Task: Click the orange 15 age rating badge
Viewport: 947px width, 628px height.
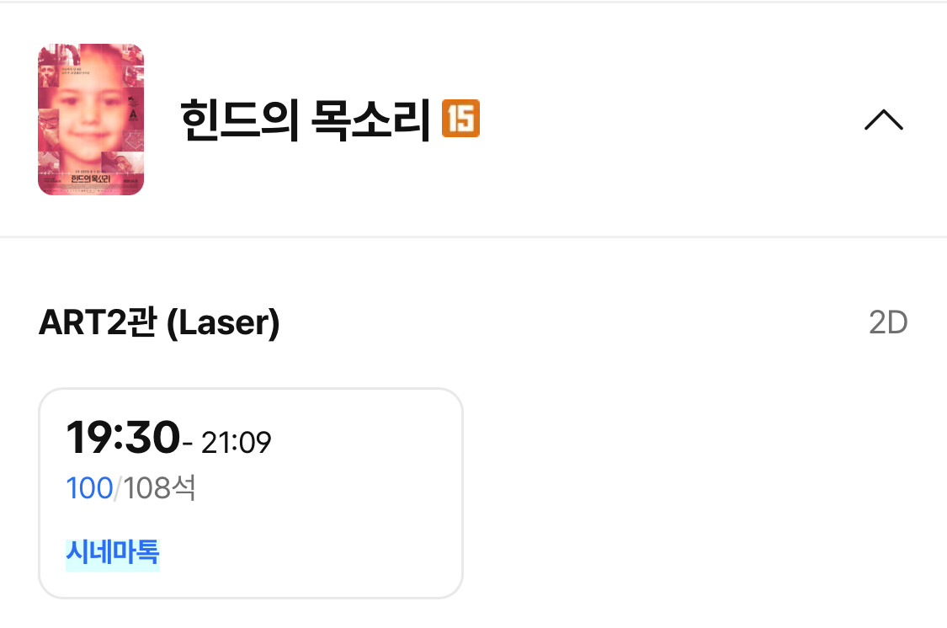Action: click(460, 119)
